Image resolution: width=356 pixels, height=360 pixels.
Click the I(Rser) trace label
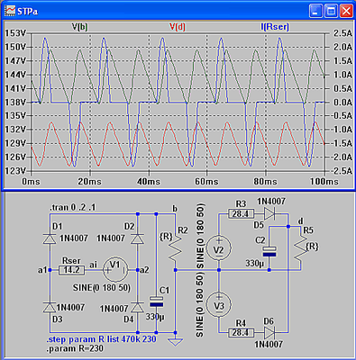[x=275, y=27]
